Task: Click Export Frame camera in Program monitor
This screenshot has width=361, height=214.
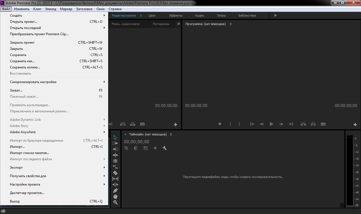Action: (x=323, y=124)
